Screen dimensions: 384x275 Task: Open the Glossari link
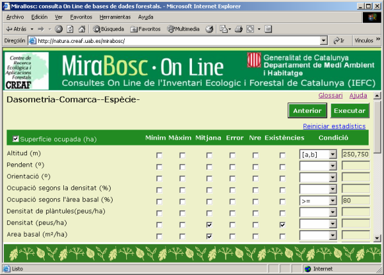coord(330,96)
